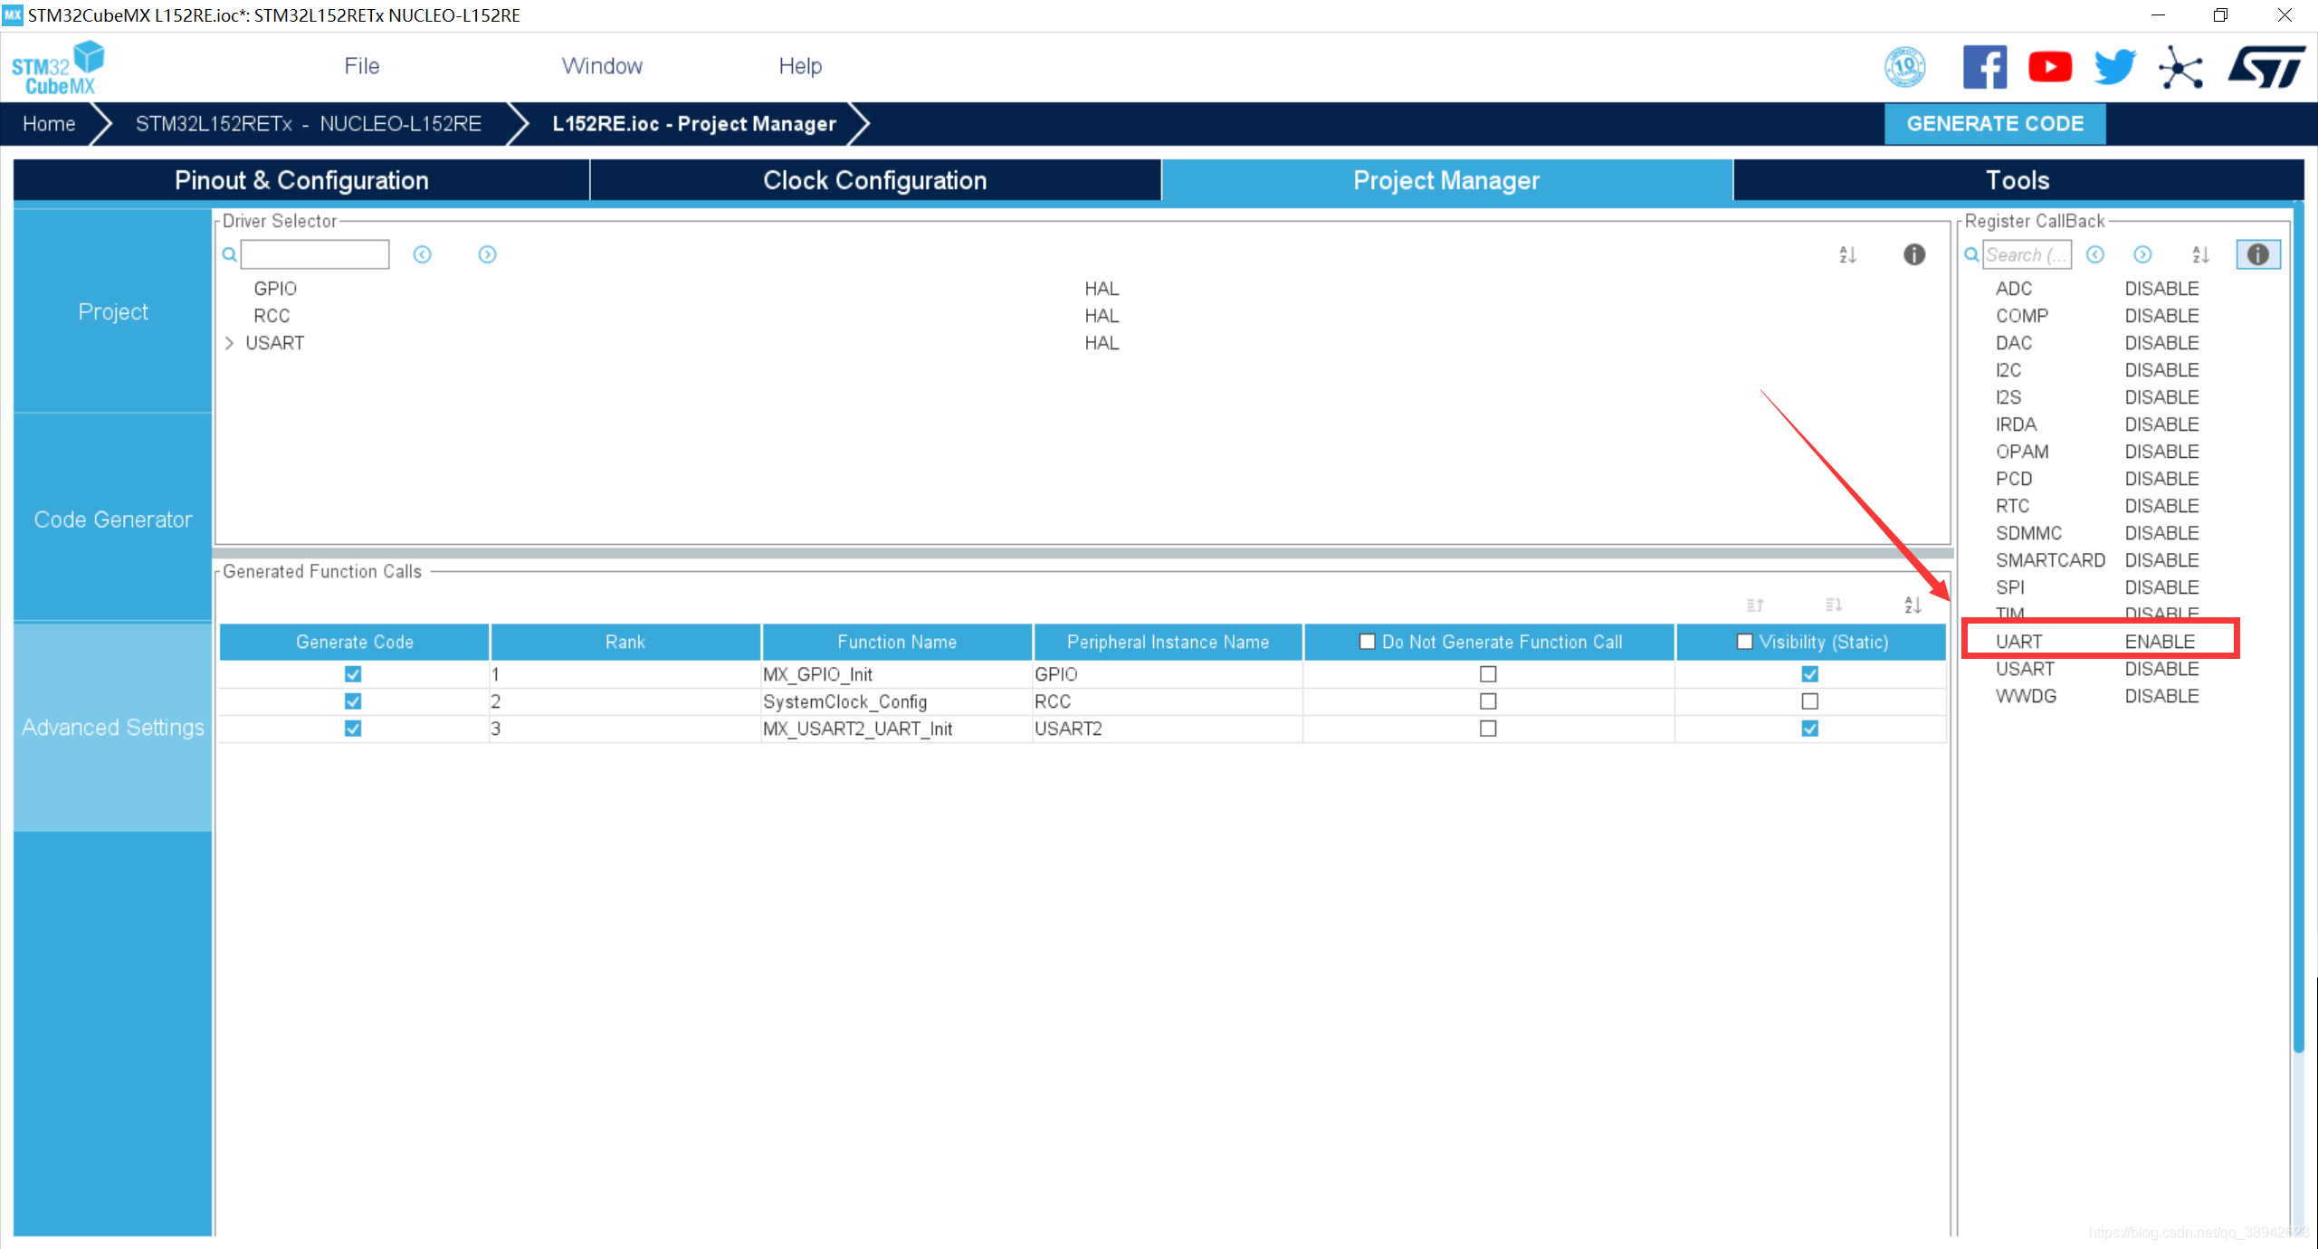Open the File menu
The width and height of the screenshot is (2318, 1249).
tap(361, 66)
